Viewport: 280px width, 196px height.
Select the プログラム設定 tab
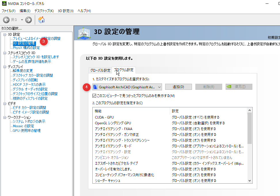[x=124, y=70]
